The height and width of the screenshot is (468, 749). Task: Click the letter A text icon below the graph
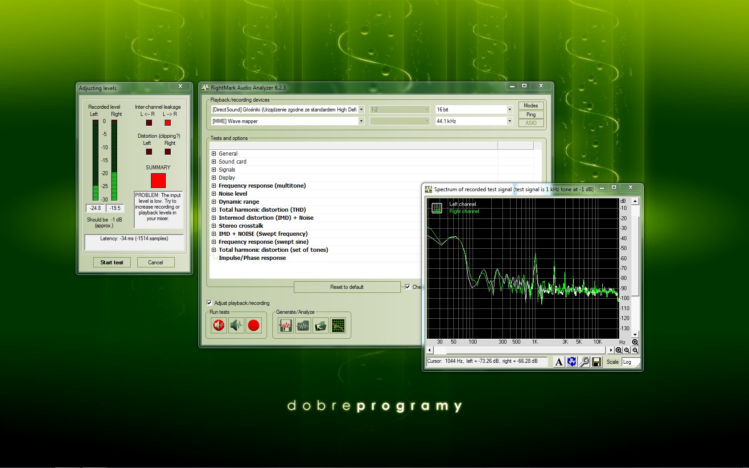[x=559, y=362]
